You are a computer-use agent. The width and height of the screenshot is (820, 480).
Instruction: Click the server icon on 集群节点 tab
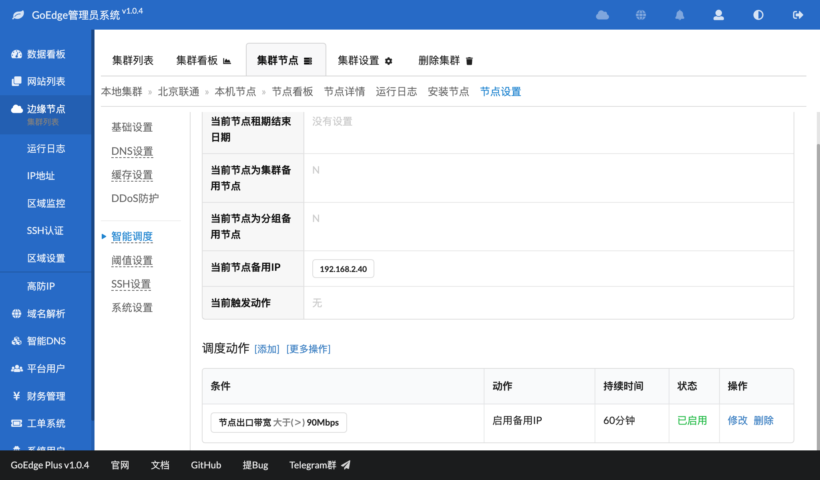308,61
